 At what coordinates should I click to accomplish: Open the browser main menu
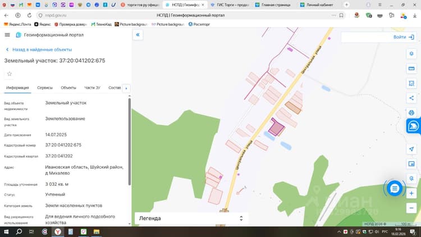click(x=380, y=5)
